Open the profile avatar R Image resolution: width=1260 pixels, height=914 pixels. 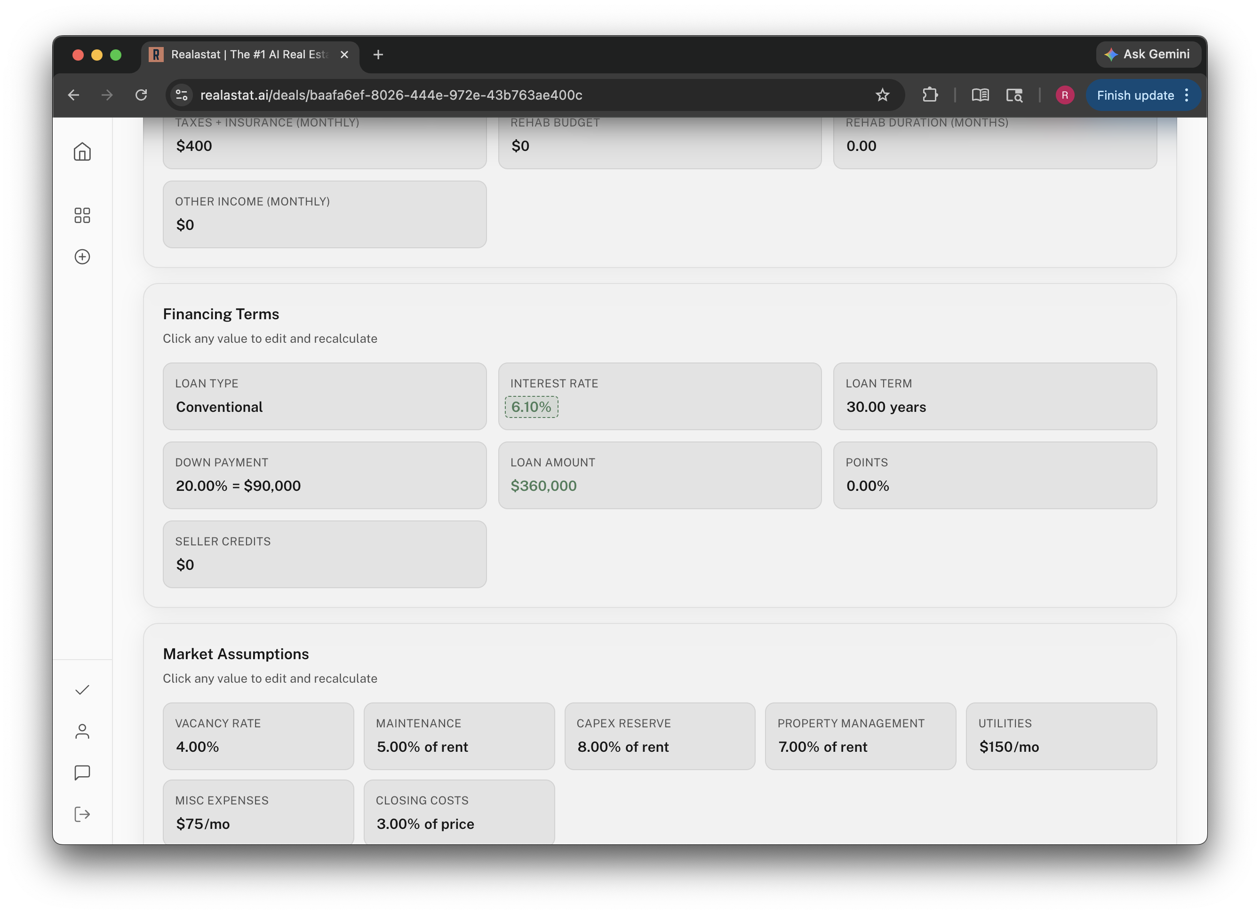(1064, 95)
